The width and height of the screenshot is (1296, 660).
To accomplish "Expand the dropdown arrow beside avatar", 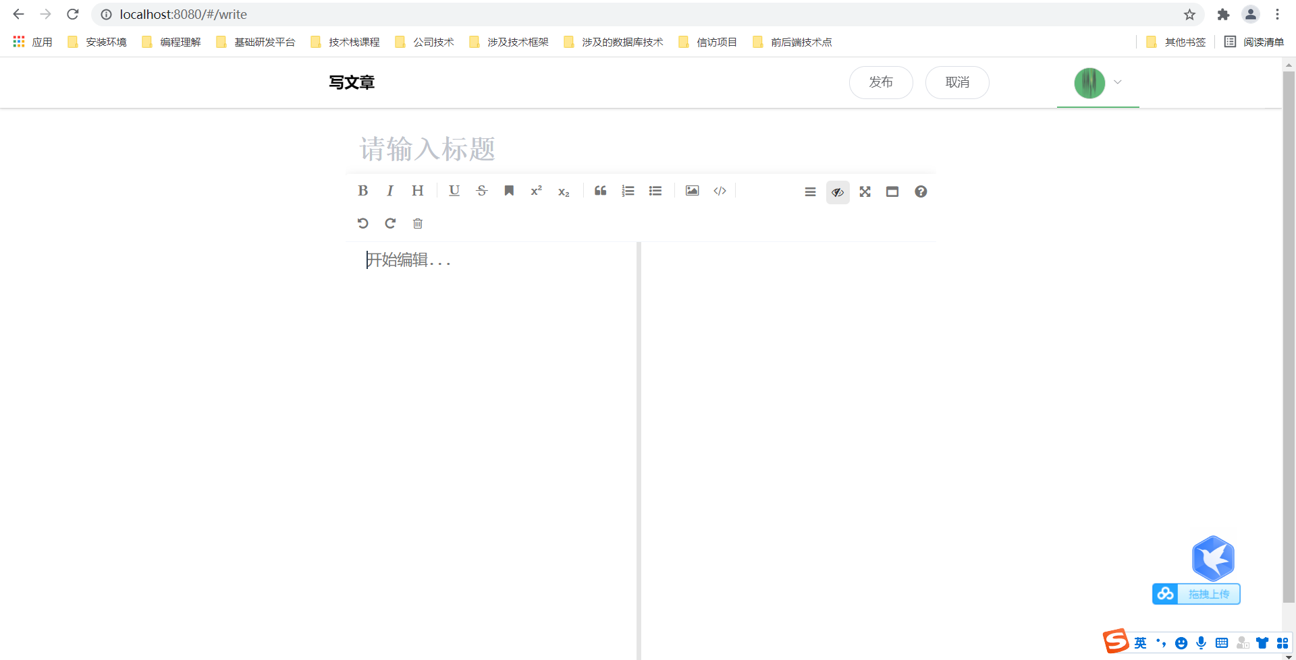I will click(1118, 82).
